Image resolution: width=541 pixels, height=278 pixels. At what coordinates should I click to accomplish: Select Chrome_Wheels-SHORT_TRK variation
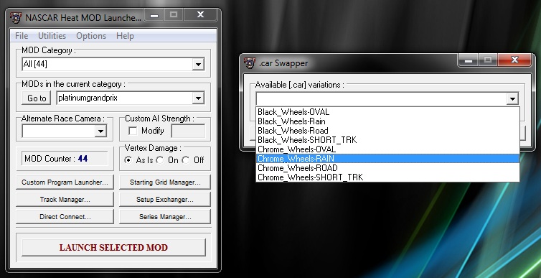(387, 177)
